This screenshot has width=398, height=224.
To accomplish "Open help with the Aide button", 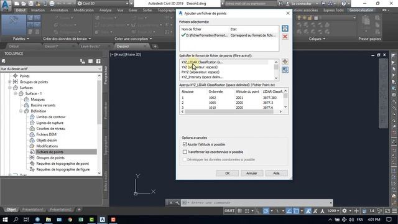I will [x=276, y=173].
